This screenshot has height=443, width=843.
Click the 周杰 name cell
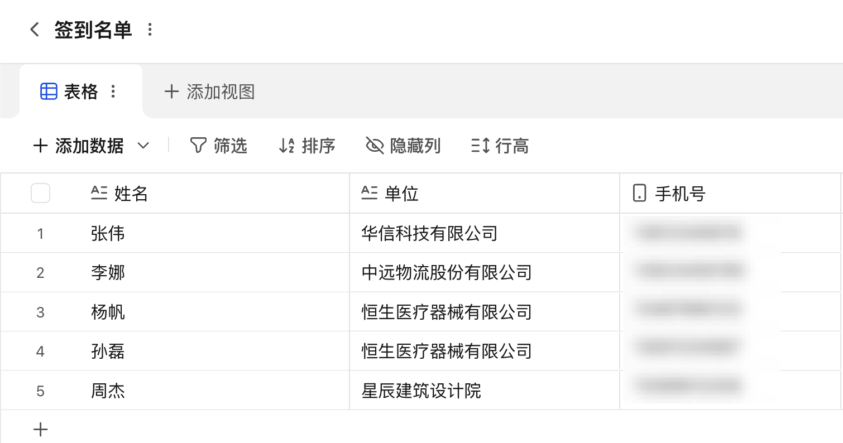(x=215, y=391)
